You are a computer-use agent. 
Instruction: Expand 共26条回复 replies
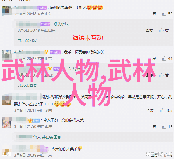click(27, 85)
